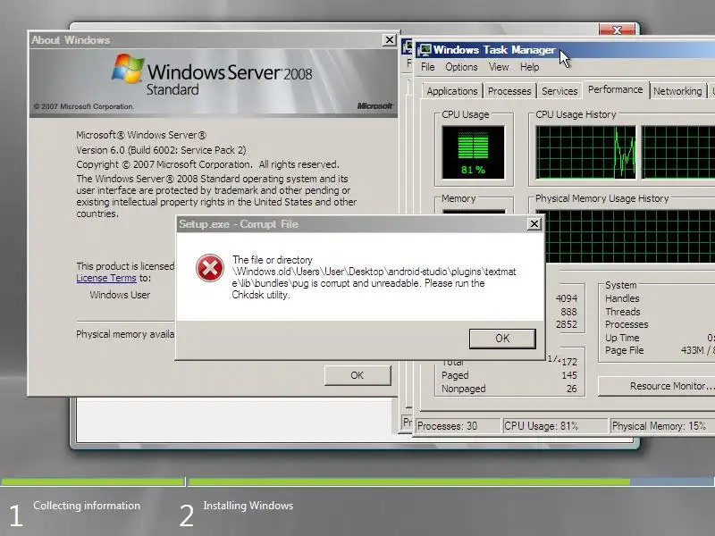Click the first CPU Usage History graph
The height and width of the screenshot is (536, 715).
pos(585,153)
